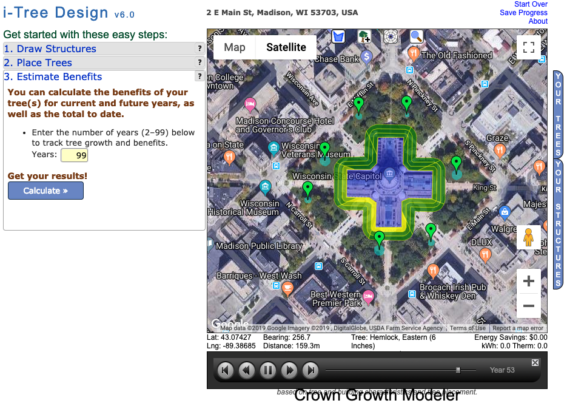This screenshot has height=406, width=567.
Task: Pause the crown growth animation
Action: click(268, 370)
